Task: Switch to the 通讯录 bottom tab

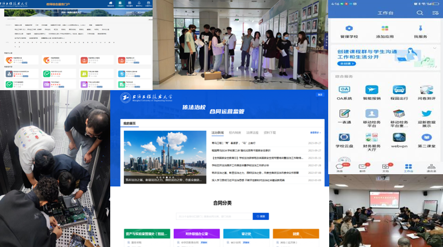Action: coord(431,168)
